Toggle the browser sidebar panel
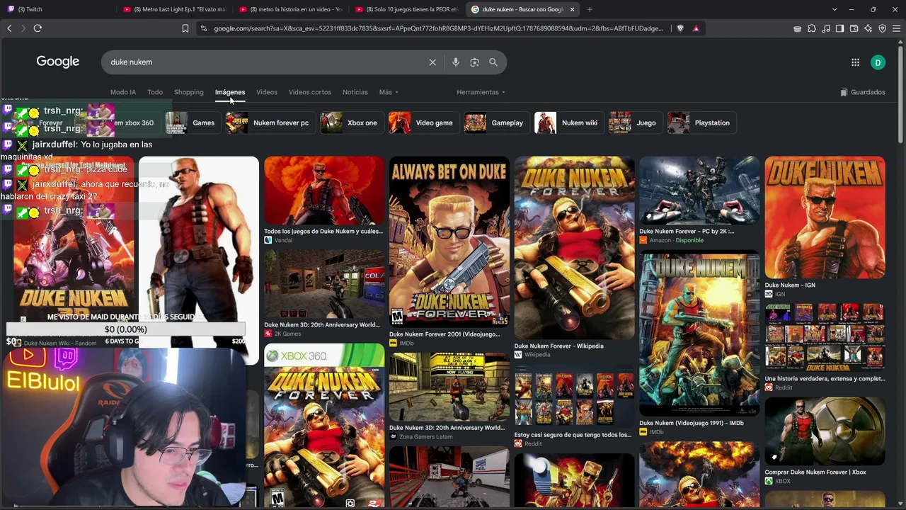Viewport: 906px width, 510px height. pyautogui.click(x=839, y=28)
